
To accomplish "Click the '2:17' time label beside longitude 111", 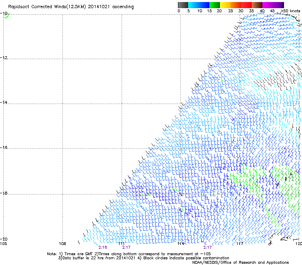I will point(127,247).
